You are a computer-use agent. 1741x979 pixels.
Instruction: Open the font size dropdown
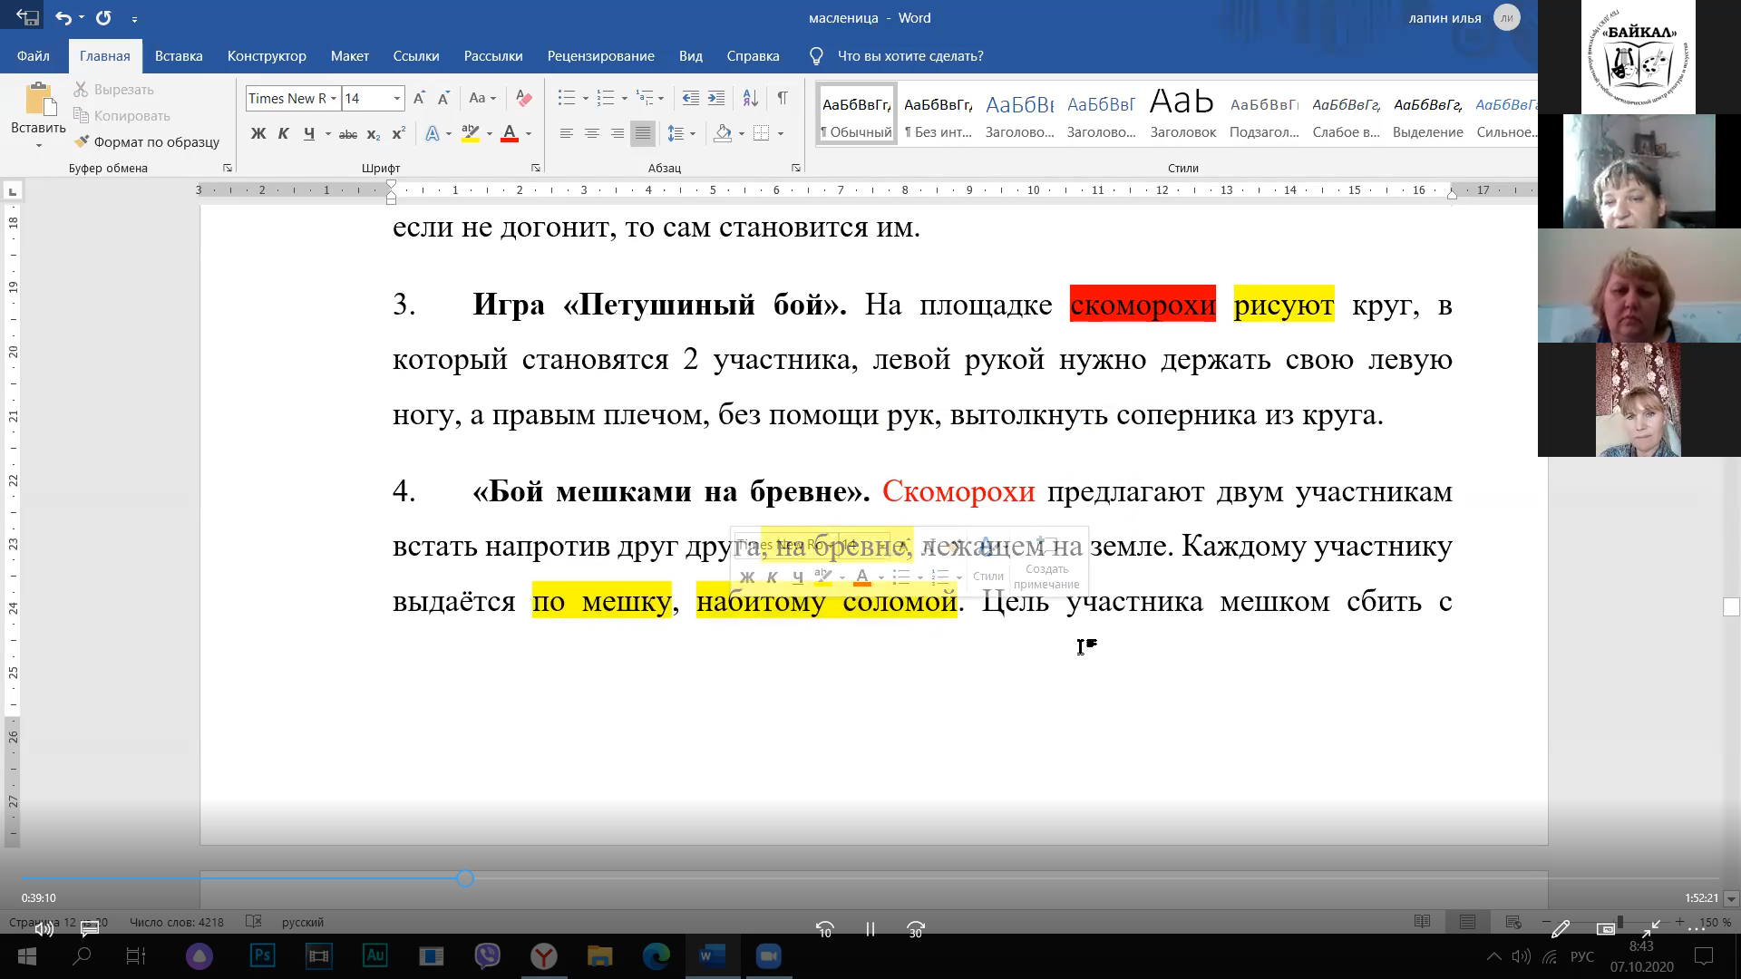tap(396, 98)
